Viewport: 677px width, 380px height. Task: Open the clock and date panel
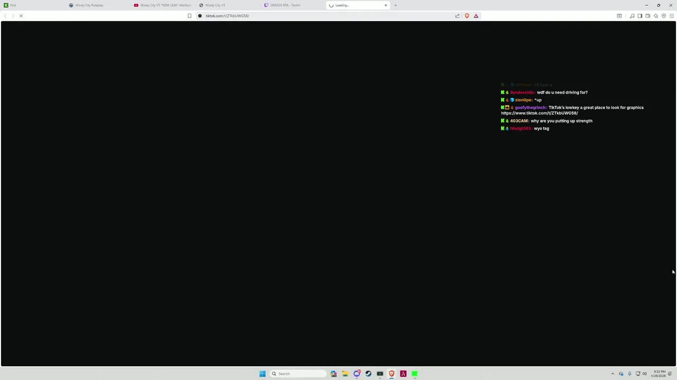pos(658,374)
